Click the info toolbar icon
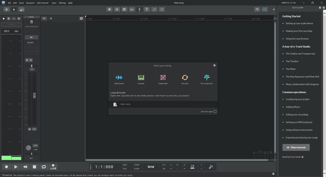Viewport: 326px width, 177px height. [109, 9]
